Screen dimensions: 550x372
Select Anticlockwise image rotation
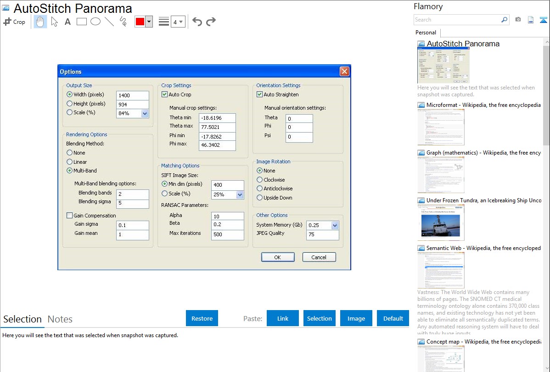point(259,188)
